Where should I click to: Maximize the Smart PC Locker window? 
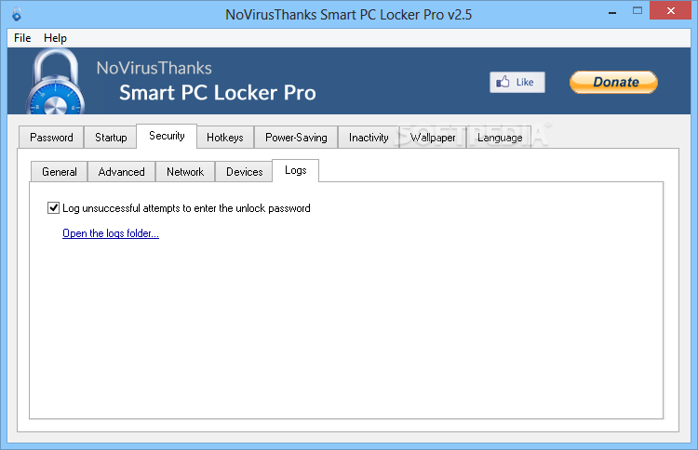tap(638, 10)
